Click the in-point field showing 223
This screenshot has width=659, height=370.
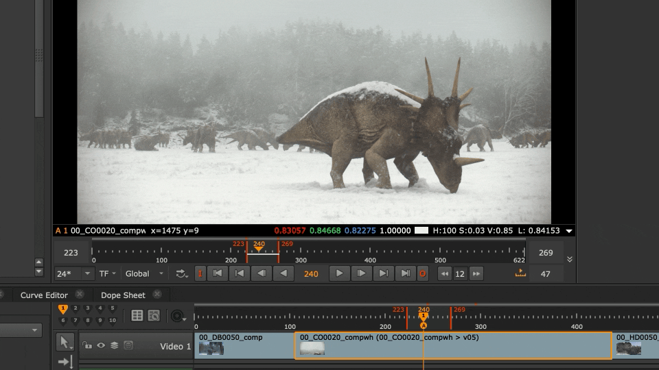coord(71,253)
